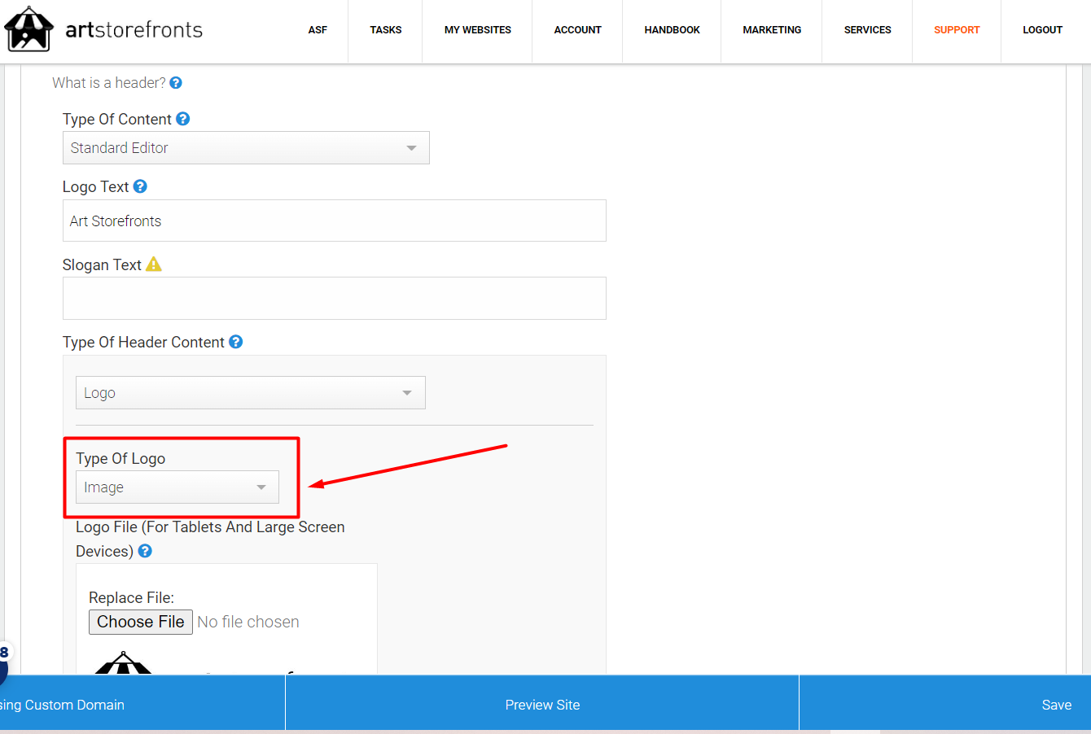Select the SUPPORT navigation item
1091x734 pixels.
[x=957, y=30]
